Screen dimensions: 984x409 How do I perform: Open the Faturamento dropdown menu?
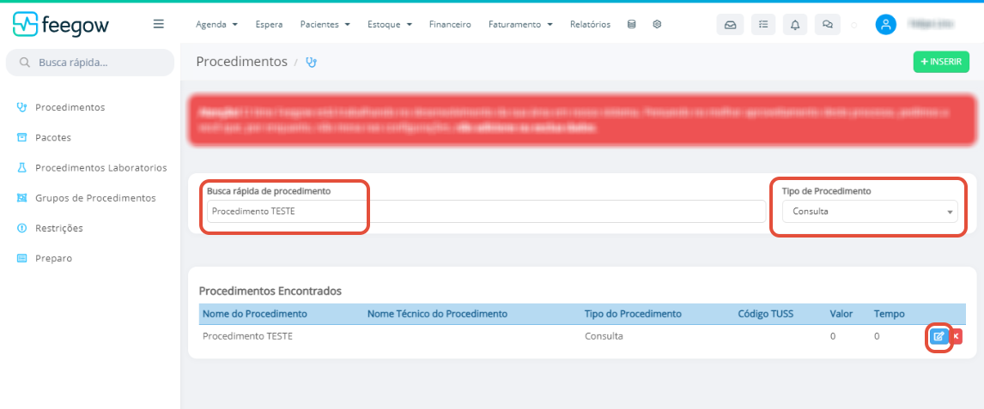point(520,24)
